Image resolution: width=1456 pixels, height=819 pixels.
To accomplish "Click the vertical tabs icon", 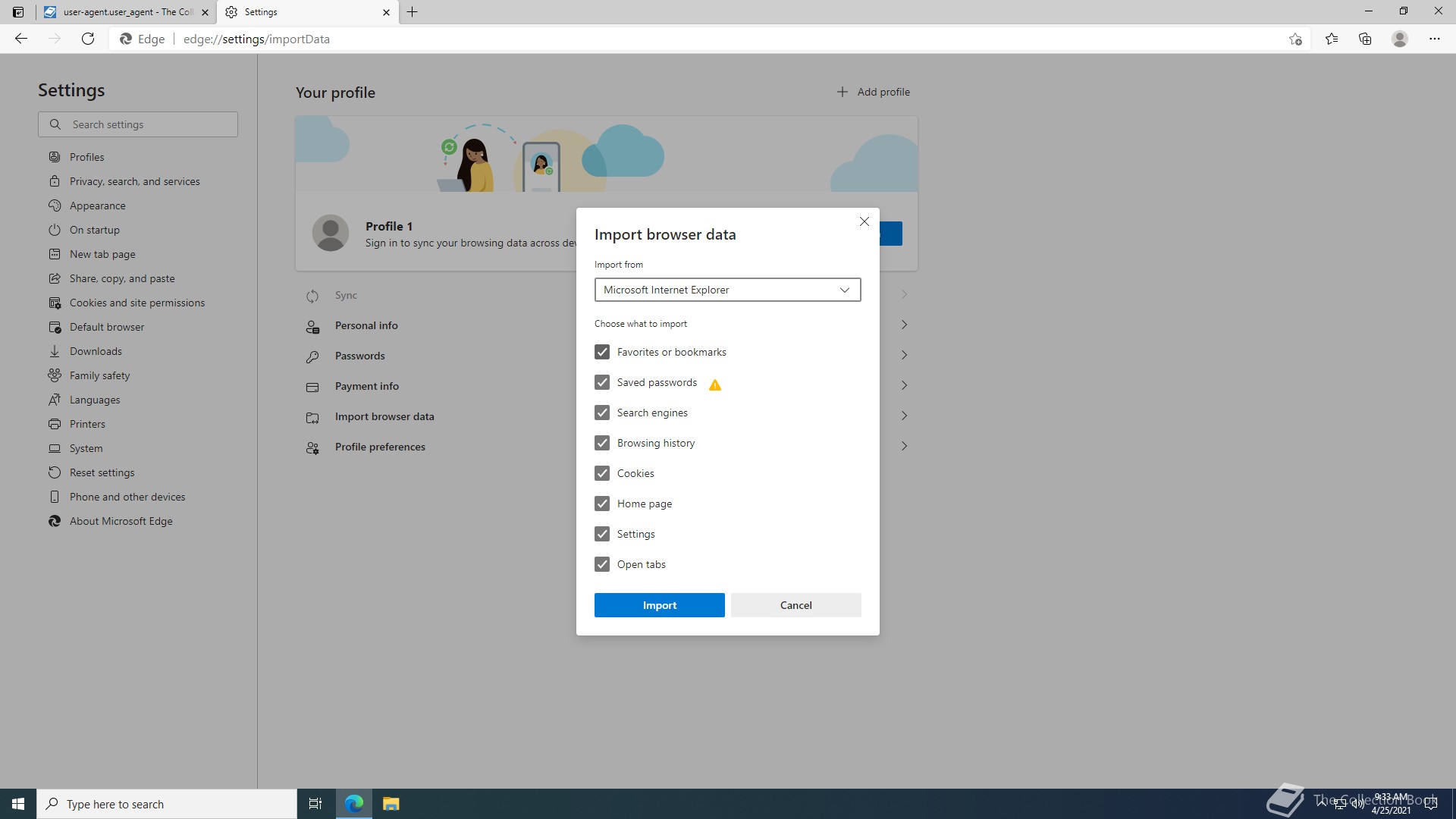I will point(18,12).
